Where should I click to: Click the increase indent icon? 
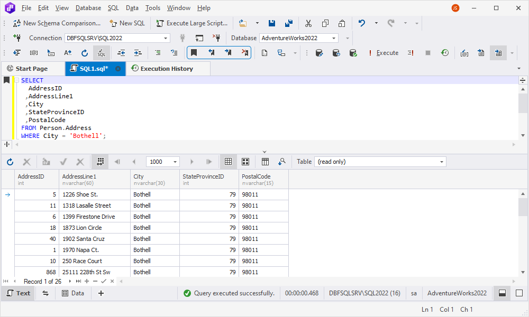click(x=138, y=53)
